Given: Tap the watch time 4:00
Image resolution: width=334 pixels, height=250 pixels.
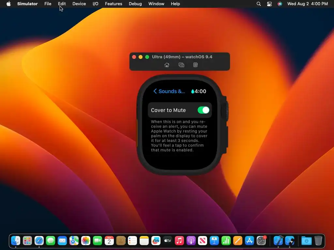Looking at the screenshot, I should (x=200, y=91).
